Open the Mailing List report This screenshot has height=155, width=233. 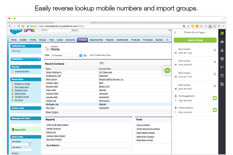tap(51, 132)
